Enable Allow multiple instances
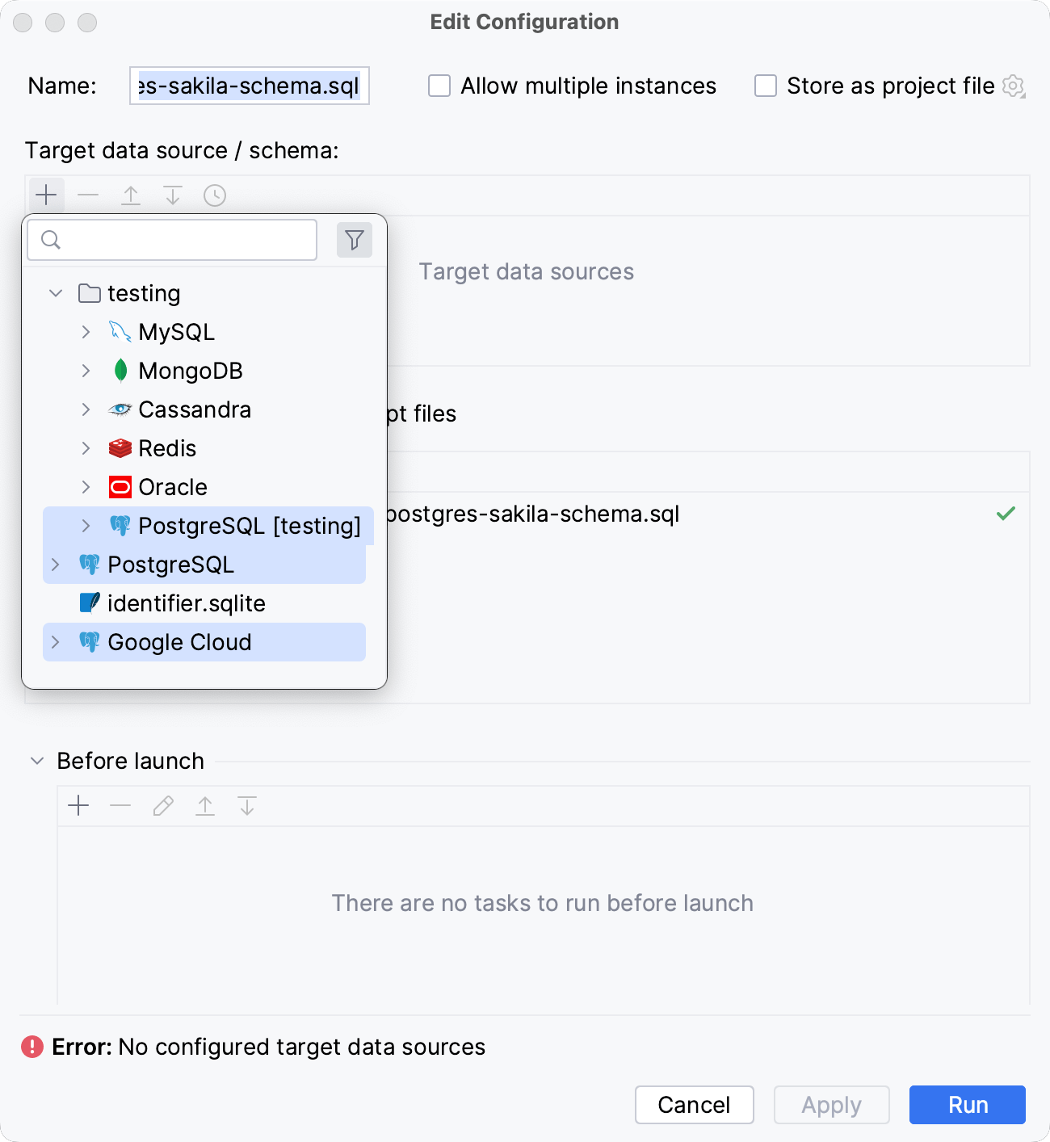This screenshot has width=1050, height=1142. pyautogui.click(x=439, y=85)
